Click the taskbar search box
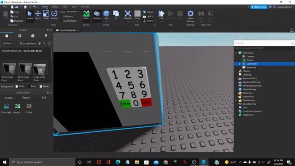Screen dimensions: 295x166 (42, 162)
